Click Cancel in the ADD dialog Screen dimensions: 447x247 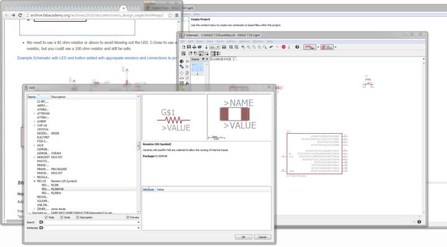(x=262, y=237)
